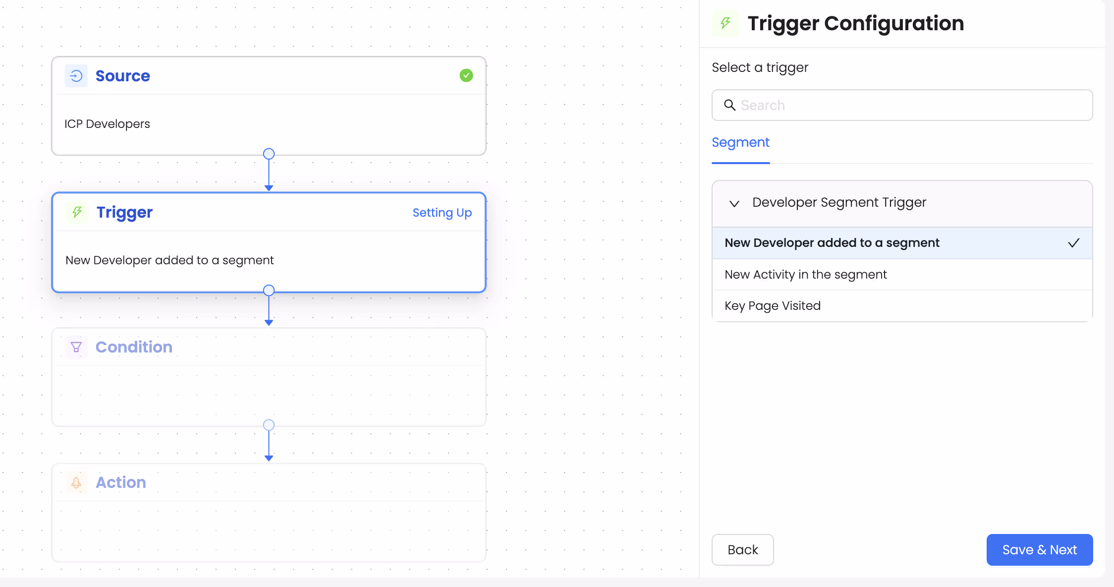Image resolution: width=1114 pixels, height=587 pixels.
Task: Click the checkmark next to the selected trigger
Action: click(1074, 243)
